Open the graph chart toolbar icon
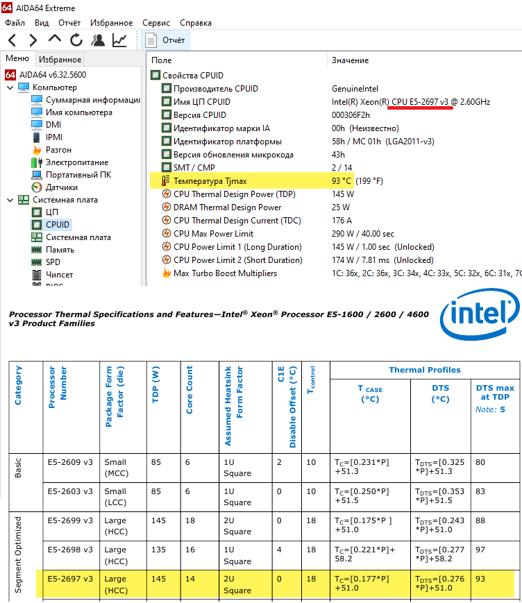Screen dimensions: 522x603 point(119,40)
